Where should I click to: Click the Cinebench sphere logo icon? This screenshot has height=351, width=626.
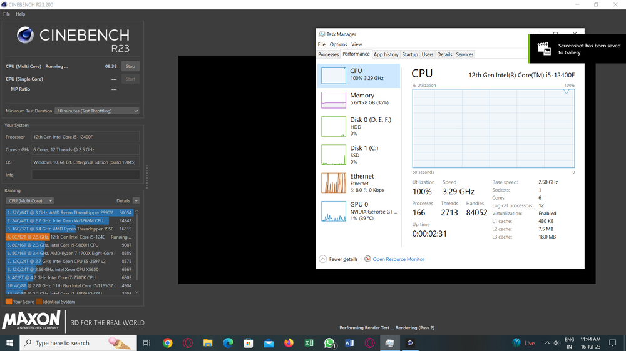[25, 35]
